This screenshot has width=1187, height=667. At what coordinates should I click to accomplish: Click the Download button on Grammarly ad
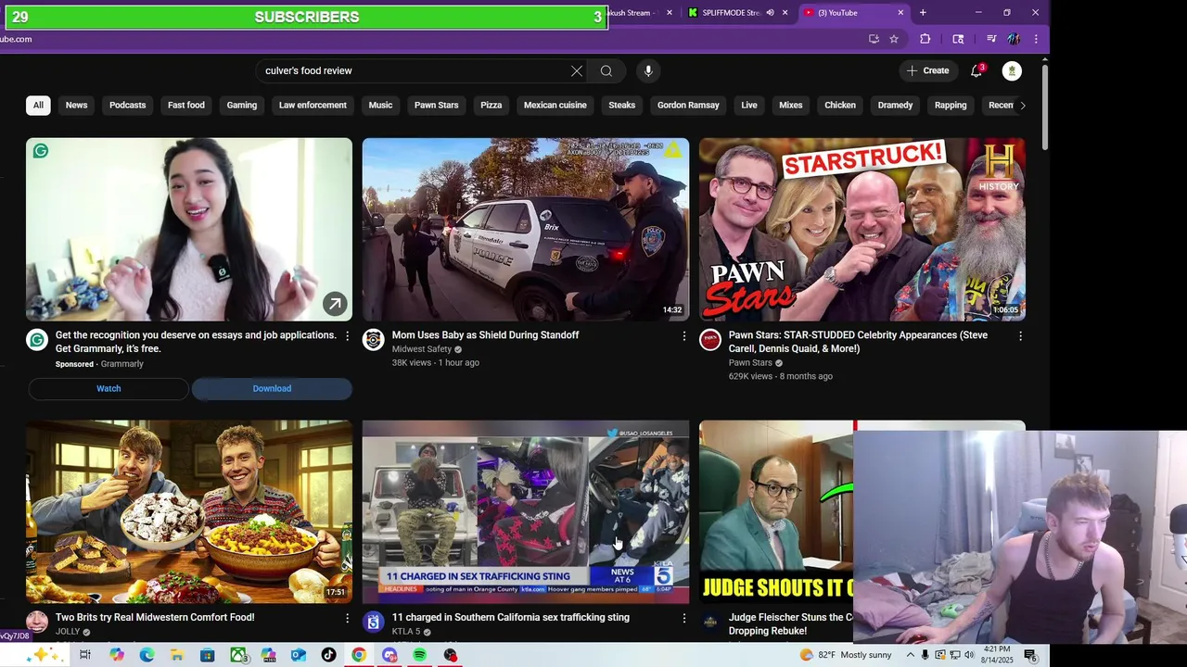pyautogui.click(x=272, y=389)
